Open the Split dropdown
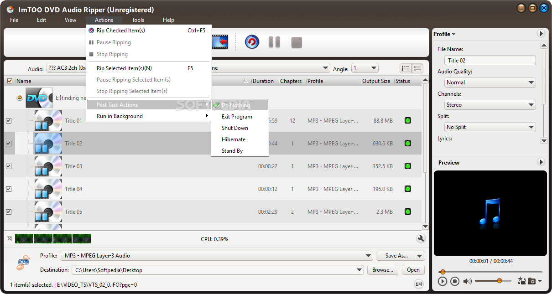 [490, 127]
